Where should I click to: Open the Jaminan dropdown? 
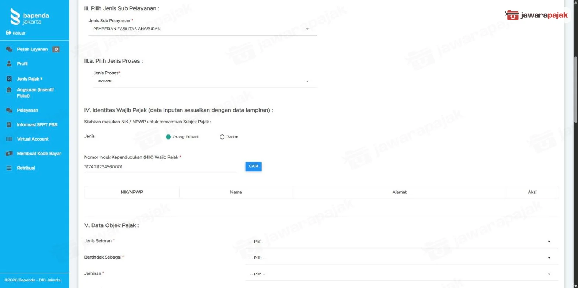[402, 274]
